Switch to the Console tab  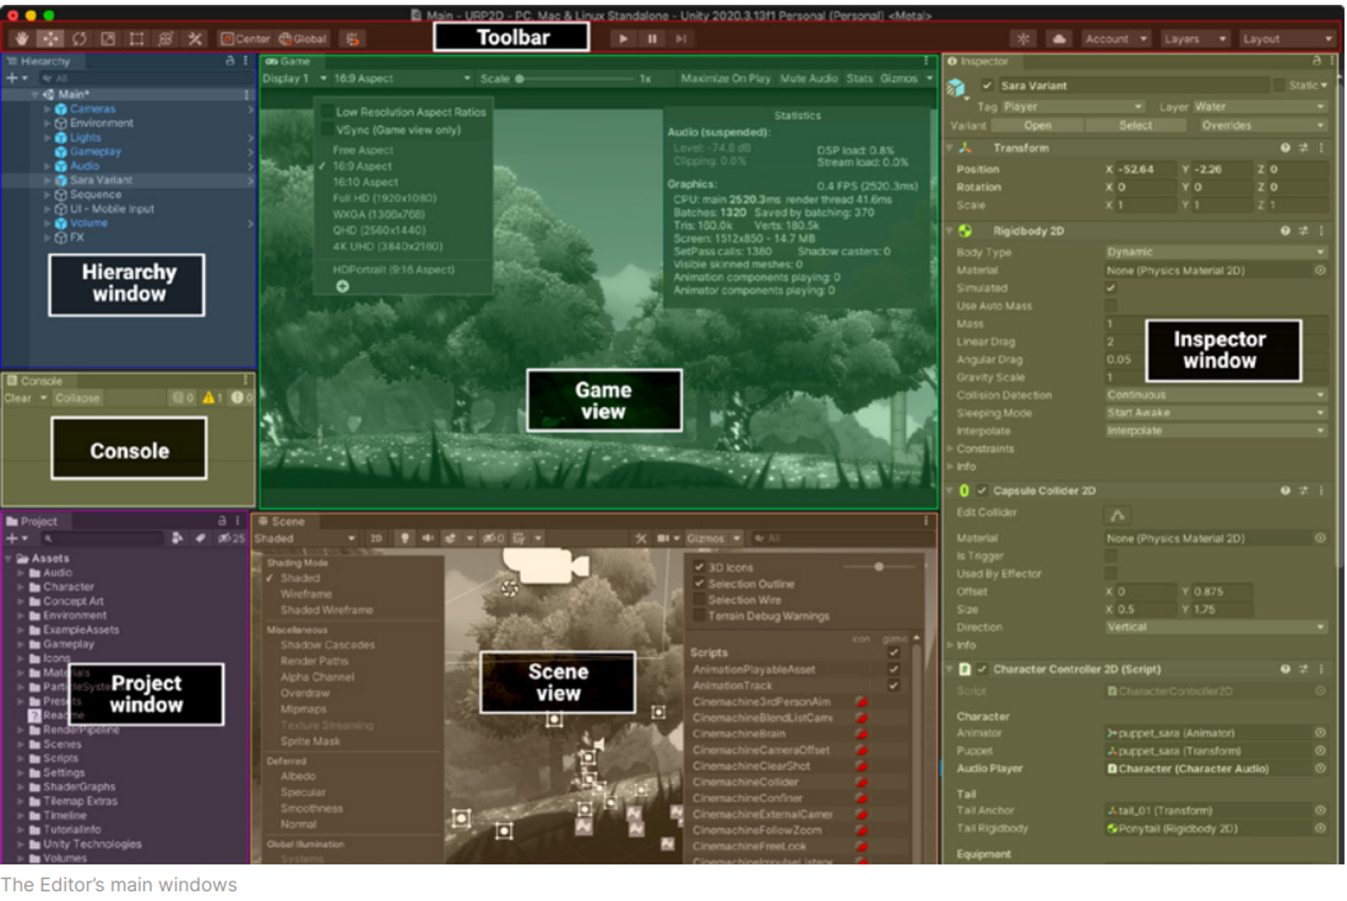point(35,381)
